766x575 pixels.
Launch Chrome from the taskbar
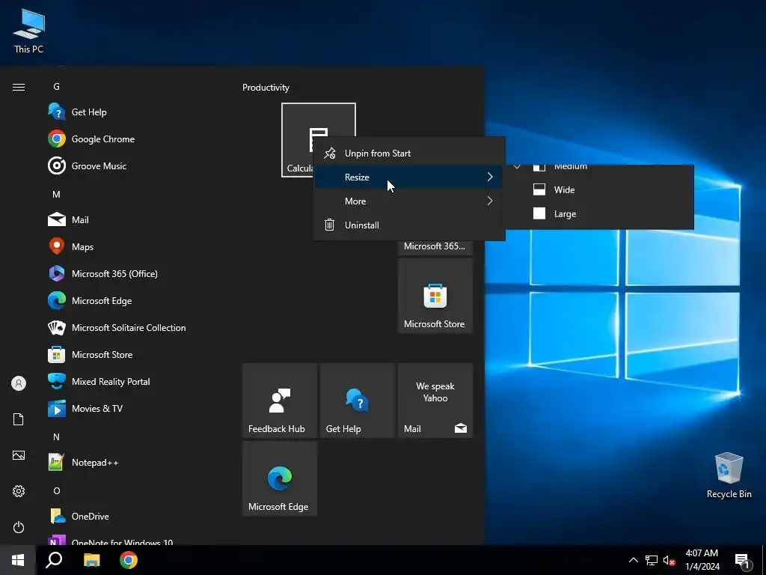point(129,560)
